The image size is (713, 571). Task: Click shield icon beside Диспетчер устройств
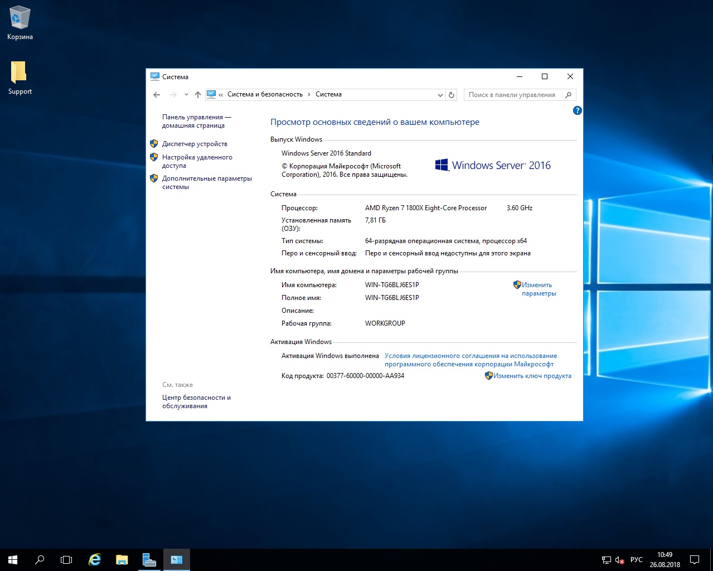[x=154, y=143]
